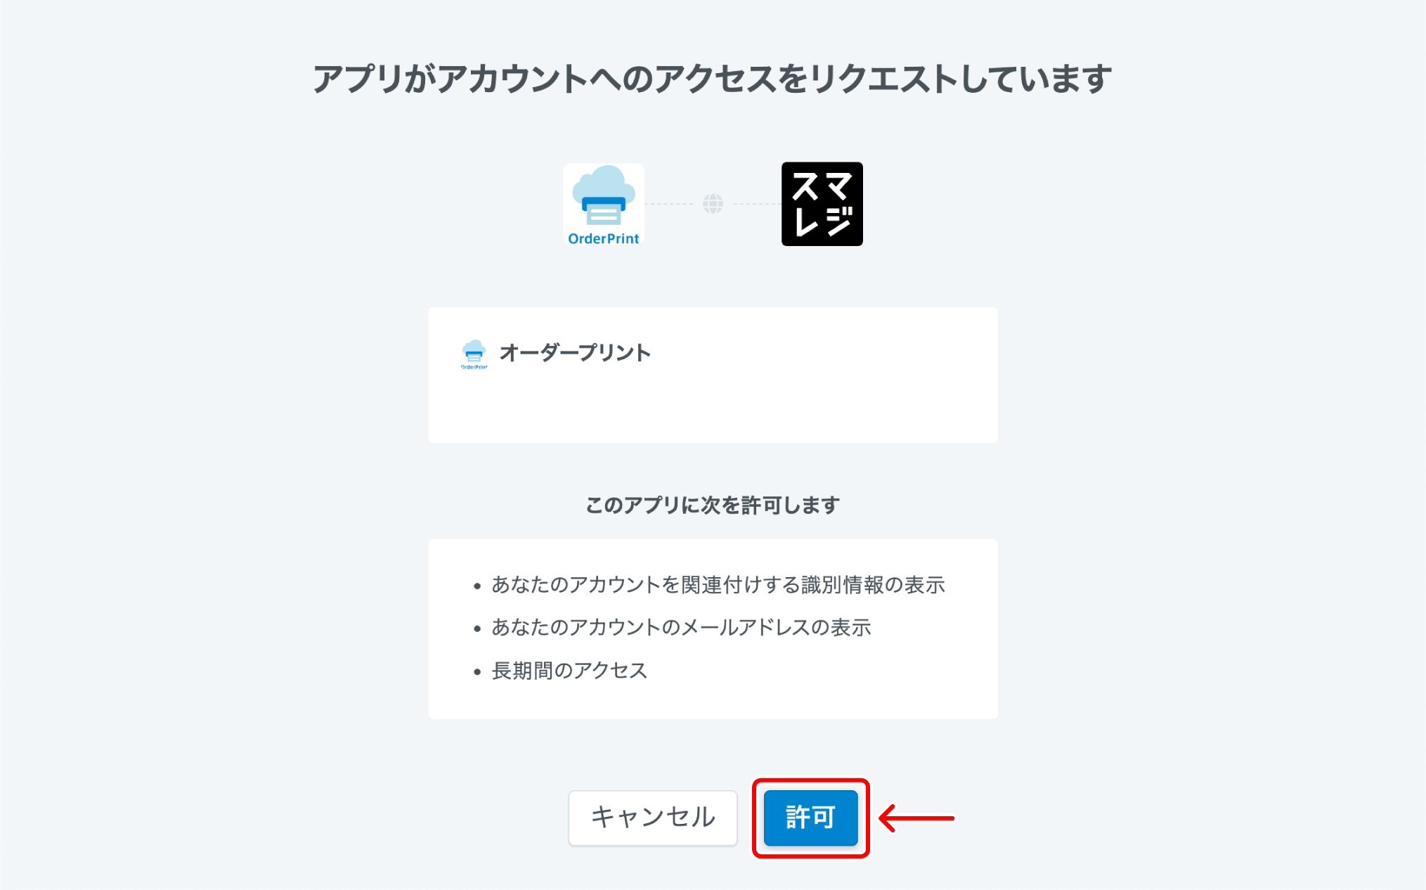This screenshot has width=1426, height=890.
Task: Click the page heading about access request
Action: (x=712, y=79)
